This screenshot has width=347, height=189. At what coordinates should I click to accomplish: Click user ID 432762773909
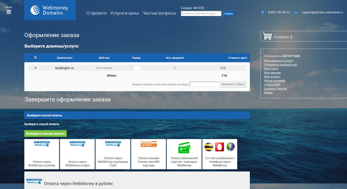click(x=291, y=56)
